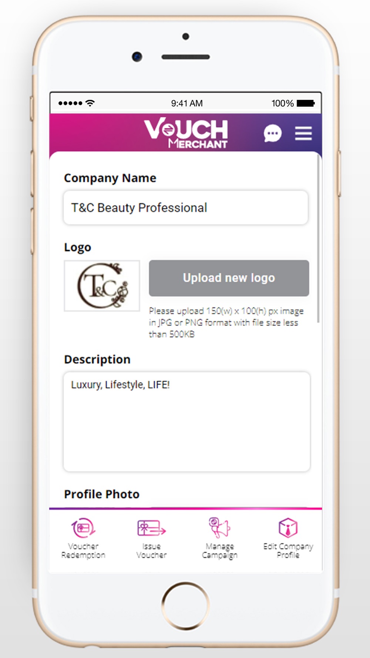
Task: Open the Voucher Redemption tab label
Action: coord(83,551)
